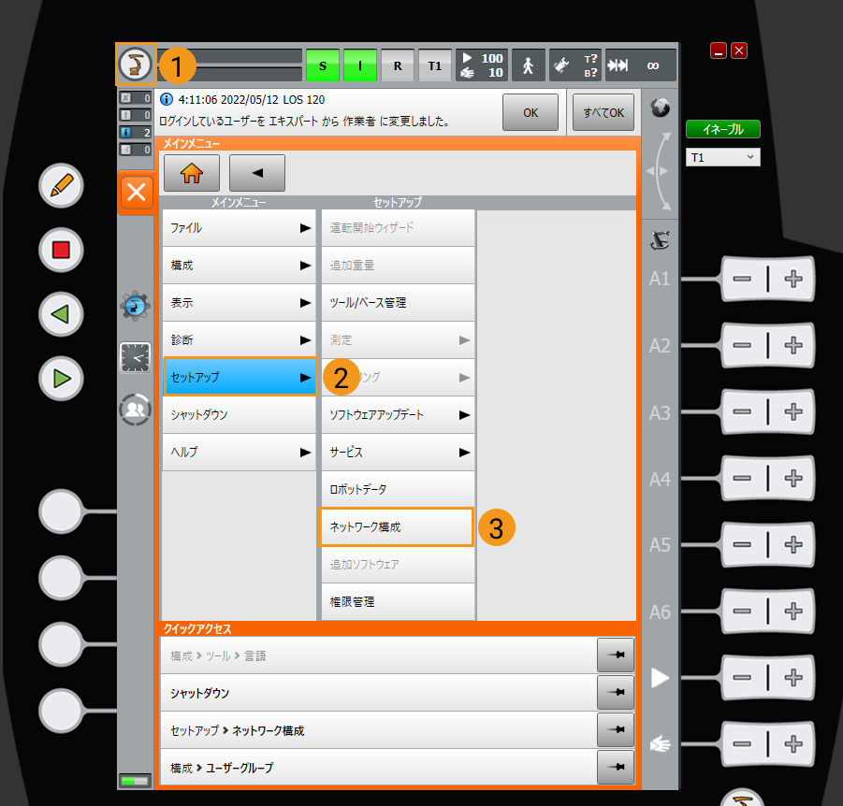The width and height of the screenshot is (843, 806).
Task: Click the pencil edit hardware key
Action: click(x=61, y=185)
